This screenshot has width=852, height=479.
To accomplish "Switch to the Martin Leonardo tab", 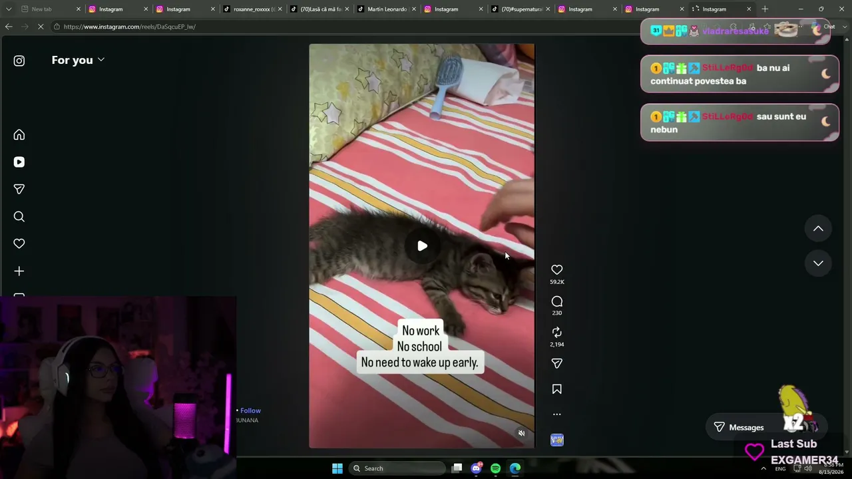I will click(x=385, y=9).
